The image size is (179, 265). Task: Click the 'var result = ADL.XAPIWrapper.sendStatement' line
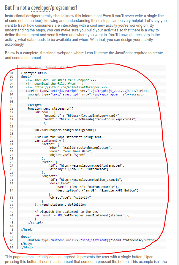[x=82, y=215]
